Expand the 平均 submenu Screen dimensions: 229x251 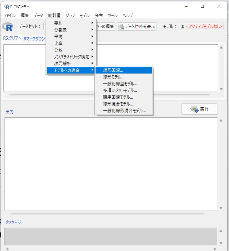coord(70,37)
